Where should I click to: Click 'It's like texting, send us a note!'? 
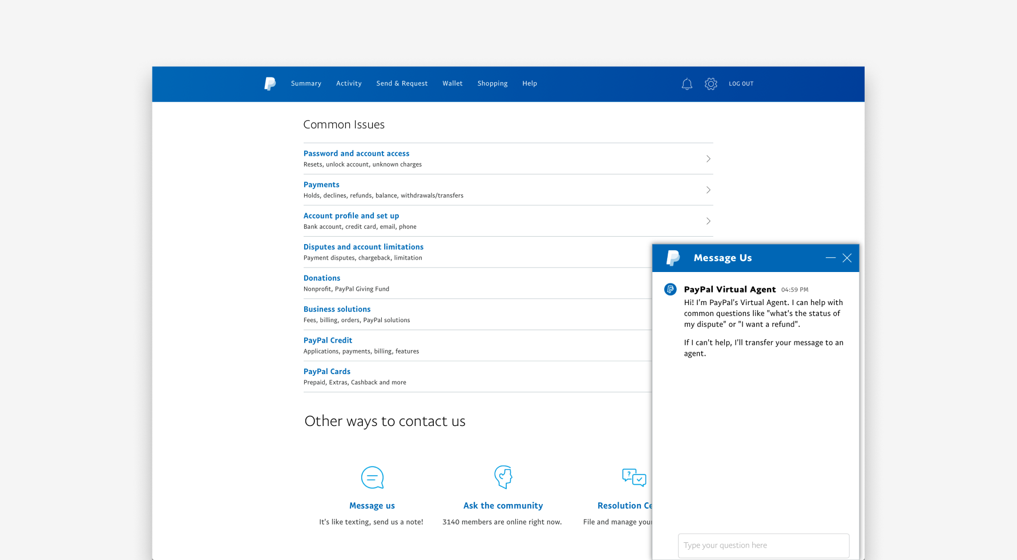coord(371,522)
